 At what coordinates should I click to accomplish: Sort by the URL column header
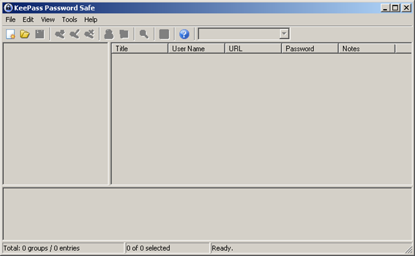tap(253, 49)
